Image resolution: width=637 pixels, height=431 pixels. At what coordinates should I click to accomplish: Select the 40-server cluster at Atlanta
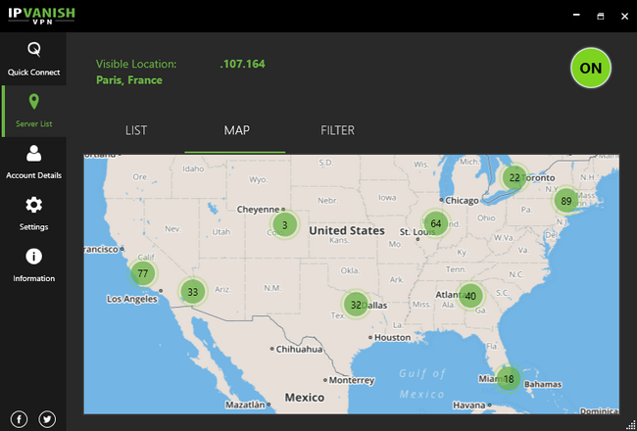pos(470,296)
